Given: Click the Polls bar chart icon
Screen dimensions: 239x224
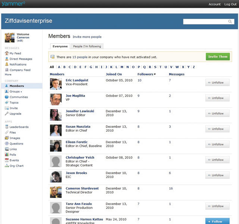Looking at the screenshot, I should click(x=7, y=155).
